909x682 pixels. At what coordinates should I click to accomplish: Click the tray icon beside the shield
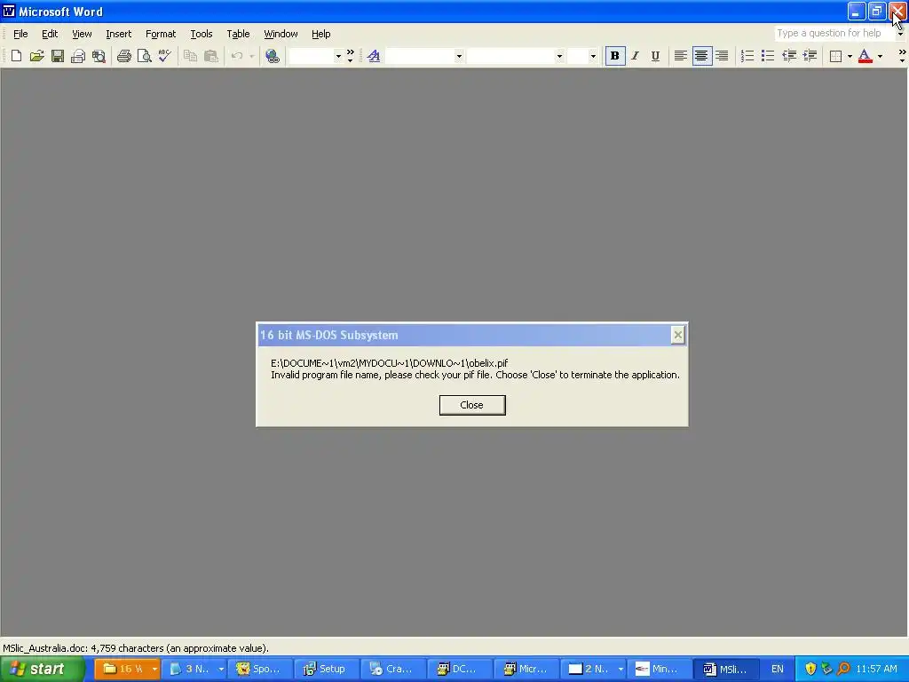click(x=826, y=669)
